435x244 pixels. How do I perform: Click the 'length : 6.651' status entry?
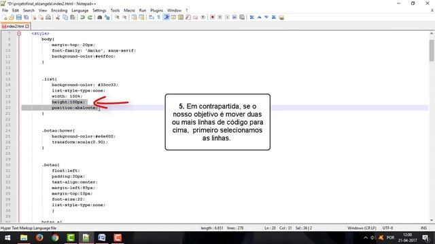[212, 228]
